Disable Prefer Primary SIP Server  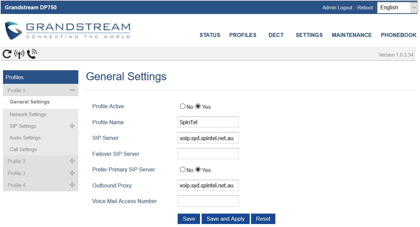(183, 169)
